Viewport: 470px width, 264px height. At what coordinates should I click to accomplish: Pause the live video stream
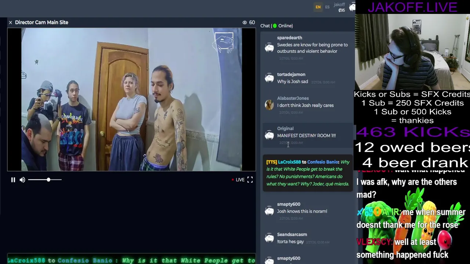click(x=13, y=180)
